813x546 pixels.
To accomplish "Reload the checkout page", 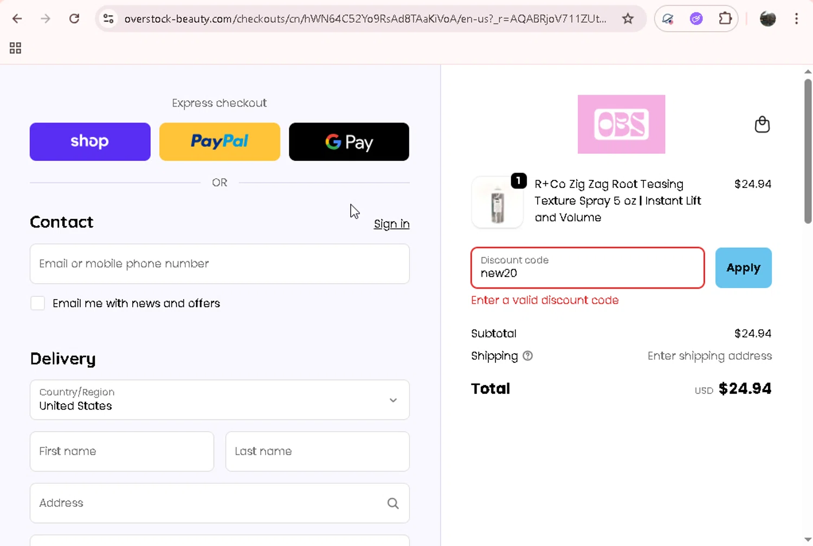I will [x=74, y=18].
